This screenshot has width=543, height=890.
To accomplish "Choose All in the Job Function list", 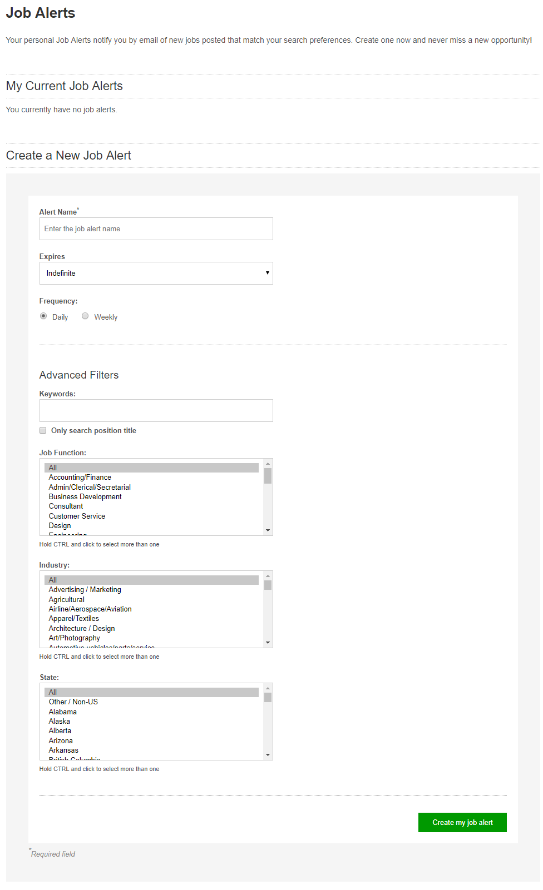I will point(52,468).
